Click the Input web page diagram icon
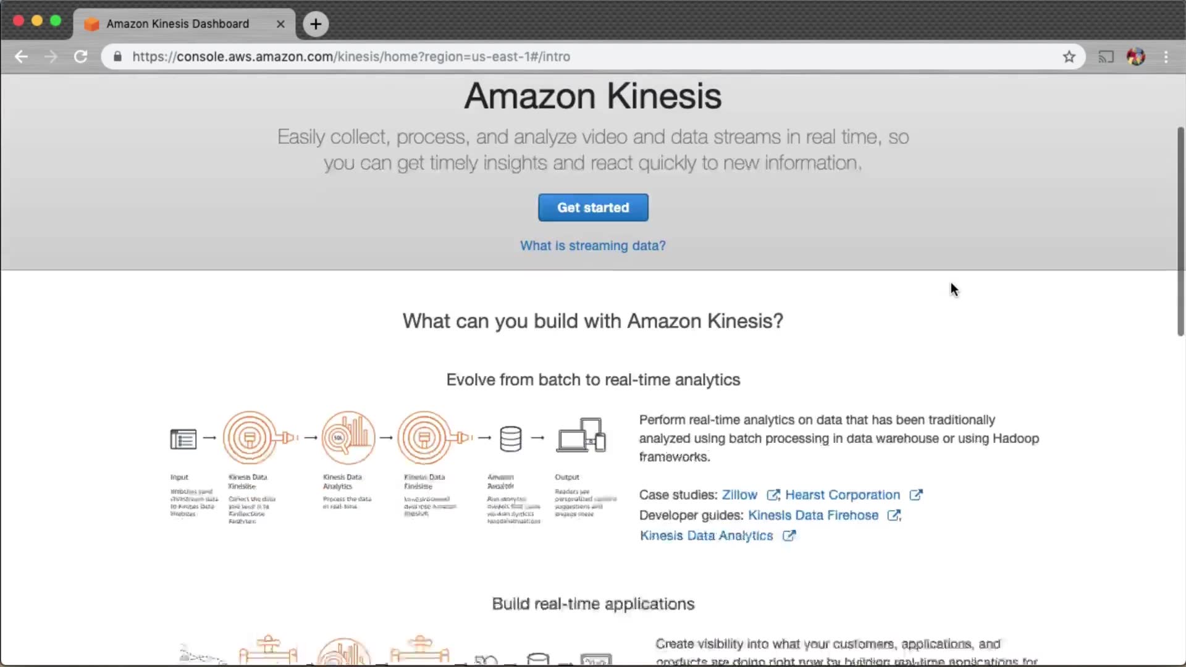The image size is (1186, 667). click(x=183, y=439)
